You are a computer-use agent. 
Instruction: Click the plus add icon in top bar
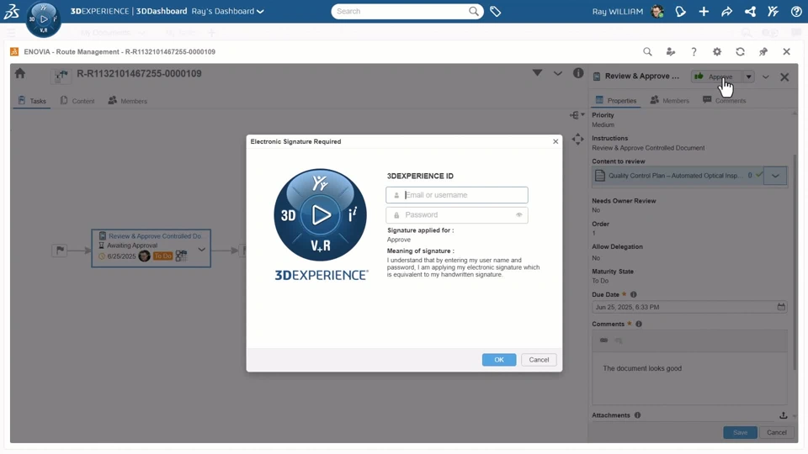704,11
